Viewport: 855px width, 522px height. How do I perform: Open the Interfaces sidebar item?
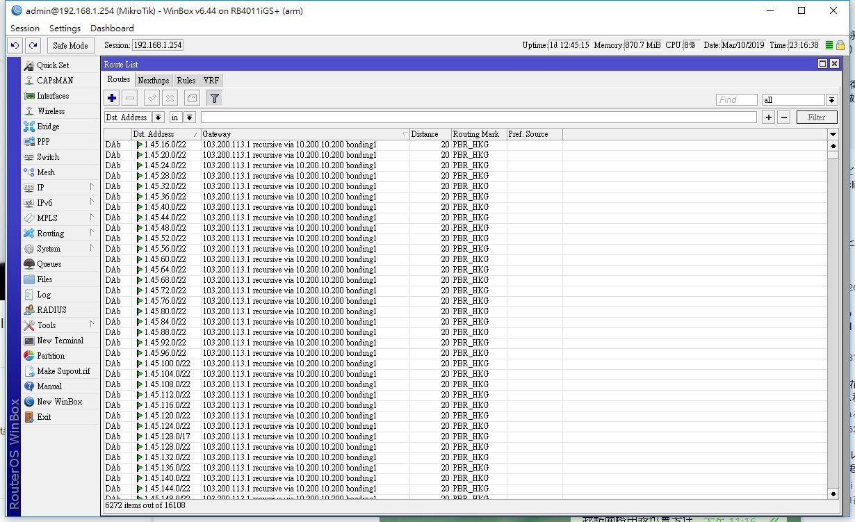[53, 96]
